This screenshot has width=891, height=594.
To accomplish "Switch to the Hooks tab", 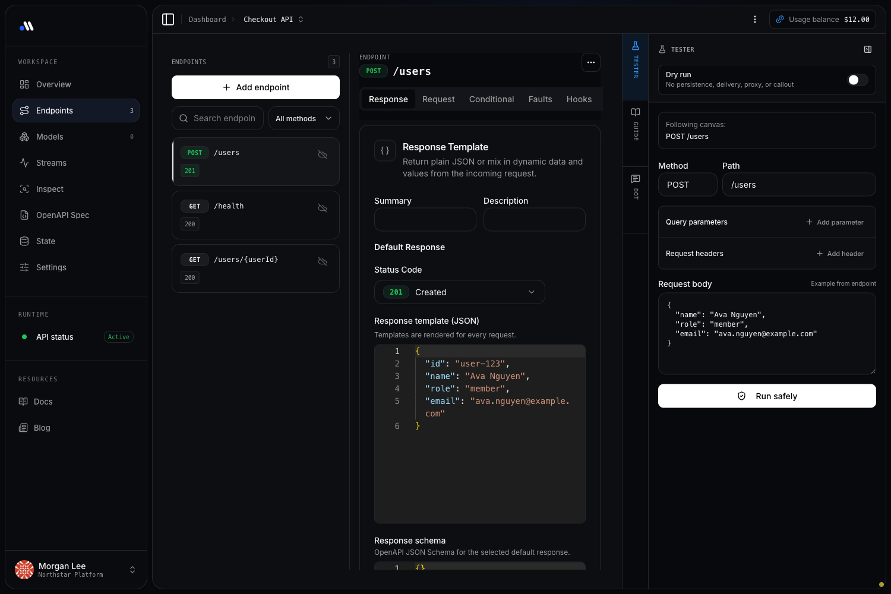I will (x=579, y=99).
